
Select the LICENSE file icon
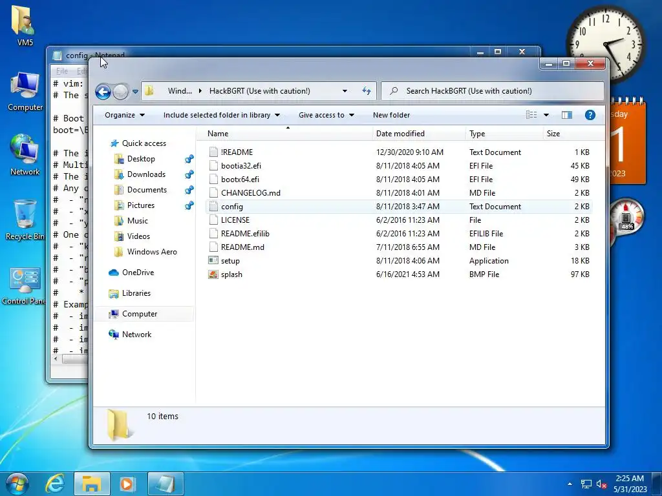pos(213,220)
